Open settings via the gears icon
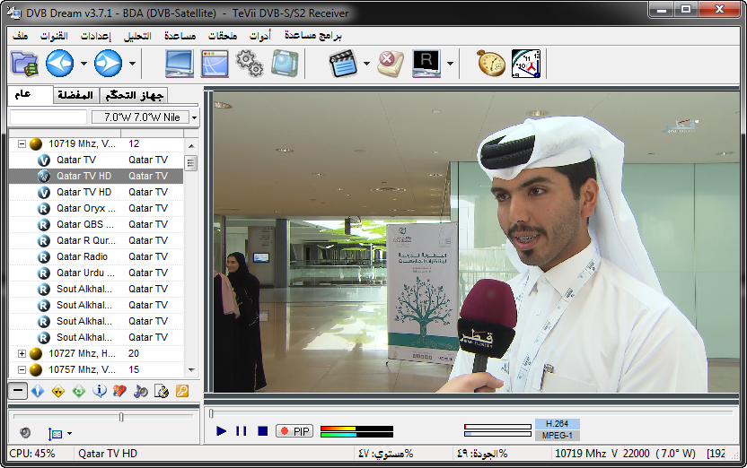 point(250,64)
